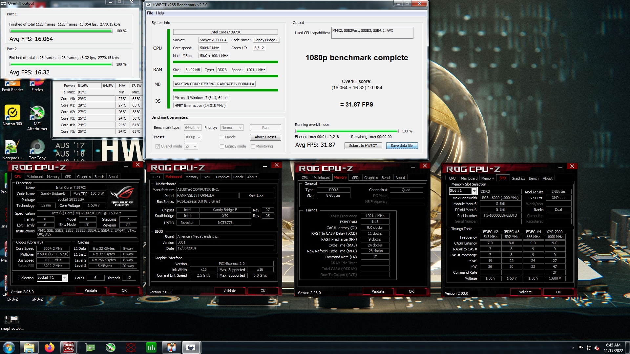The width and height of the screenshot is (630, 354).
Task: Switch to Bench tab in first CPU-Z window
Action: click(99, 177)
